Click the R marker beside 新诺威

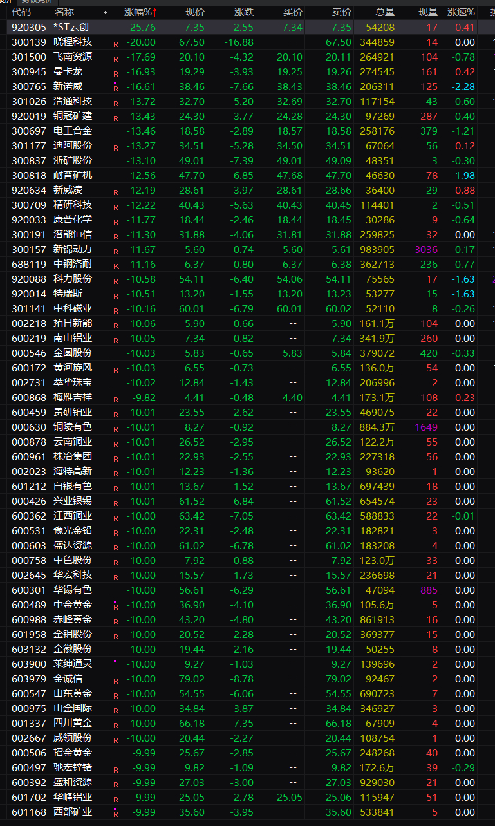pos(116,88)
